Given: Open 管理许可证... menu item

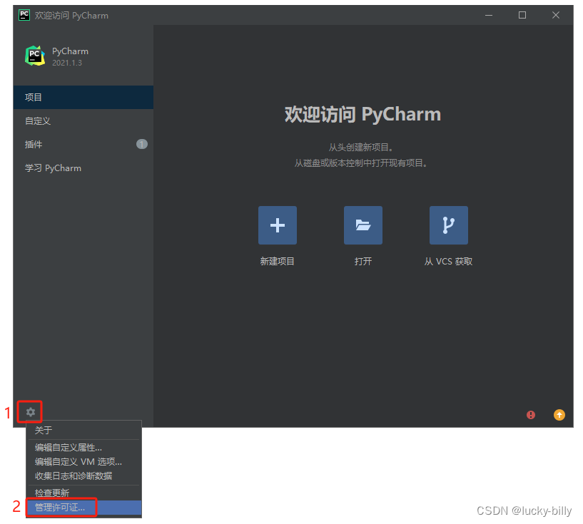Looking at the screenshot, I should [x=83, y=508].
